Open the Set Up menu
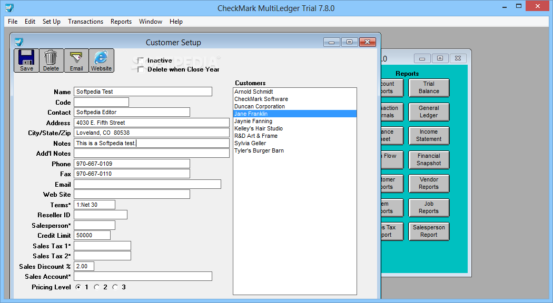The height and width of the screenshot is (303, 553). click(52, 22)
